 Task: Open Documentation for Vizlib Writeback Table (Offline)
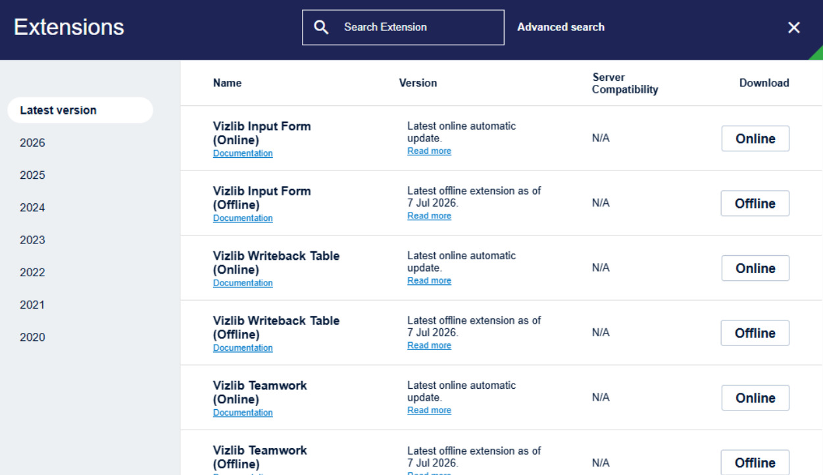coord(243,348)
